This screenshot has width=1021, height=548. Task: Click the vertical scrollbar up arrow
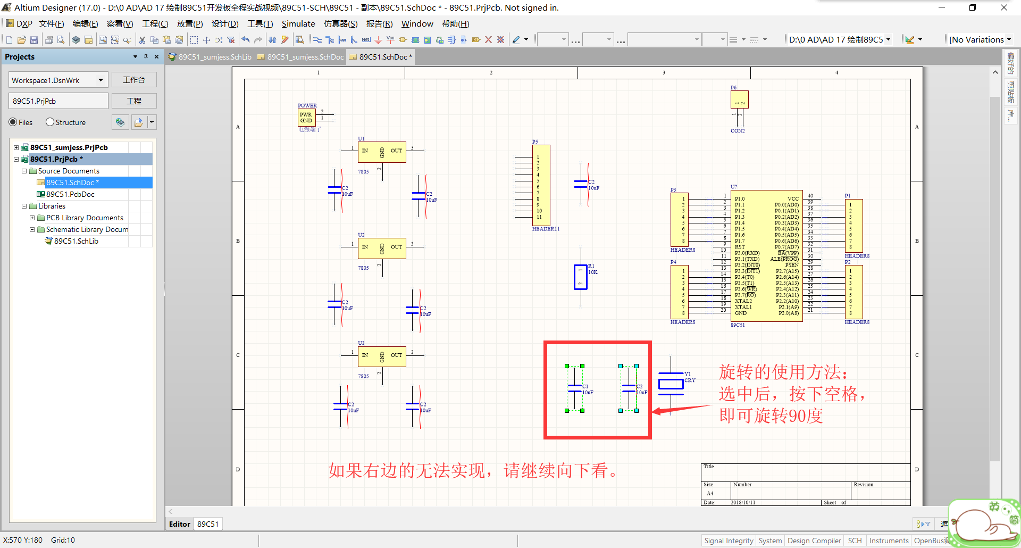click(x=995, y=72)
